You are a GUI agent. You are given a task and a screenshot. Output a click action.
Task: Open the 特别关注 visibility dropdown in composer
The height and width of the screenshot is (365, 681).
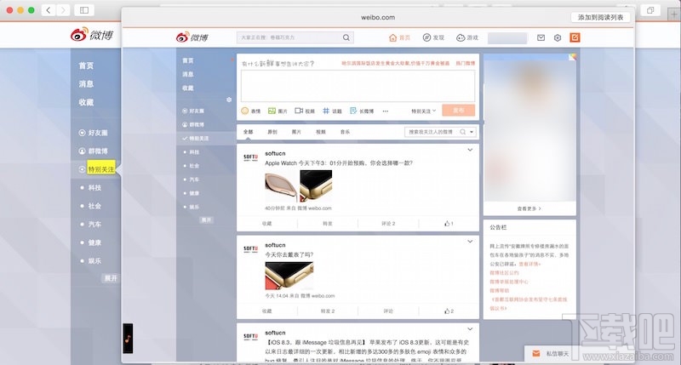coord(423,111)
